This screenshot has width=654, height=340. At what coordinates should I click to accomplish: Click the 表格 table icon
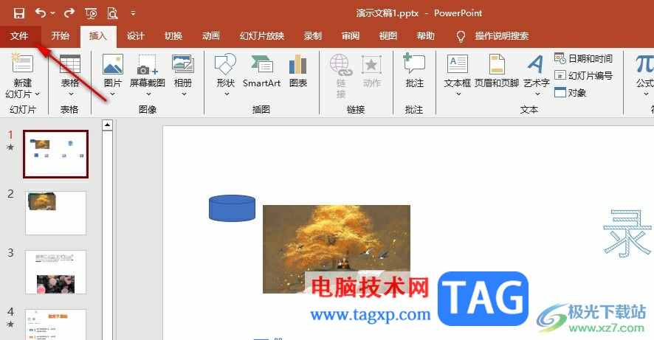[x=69, y=63]
